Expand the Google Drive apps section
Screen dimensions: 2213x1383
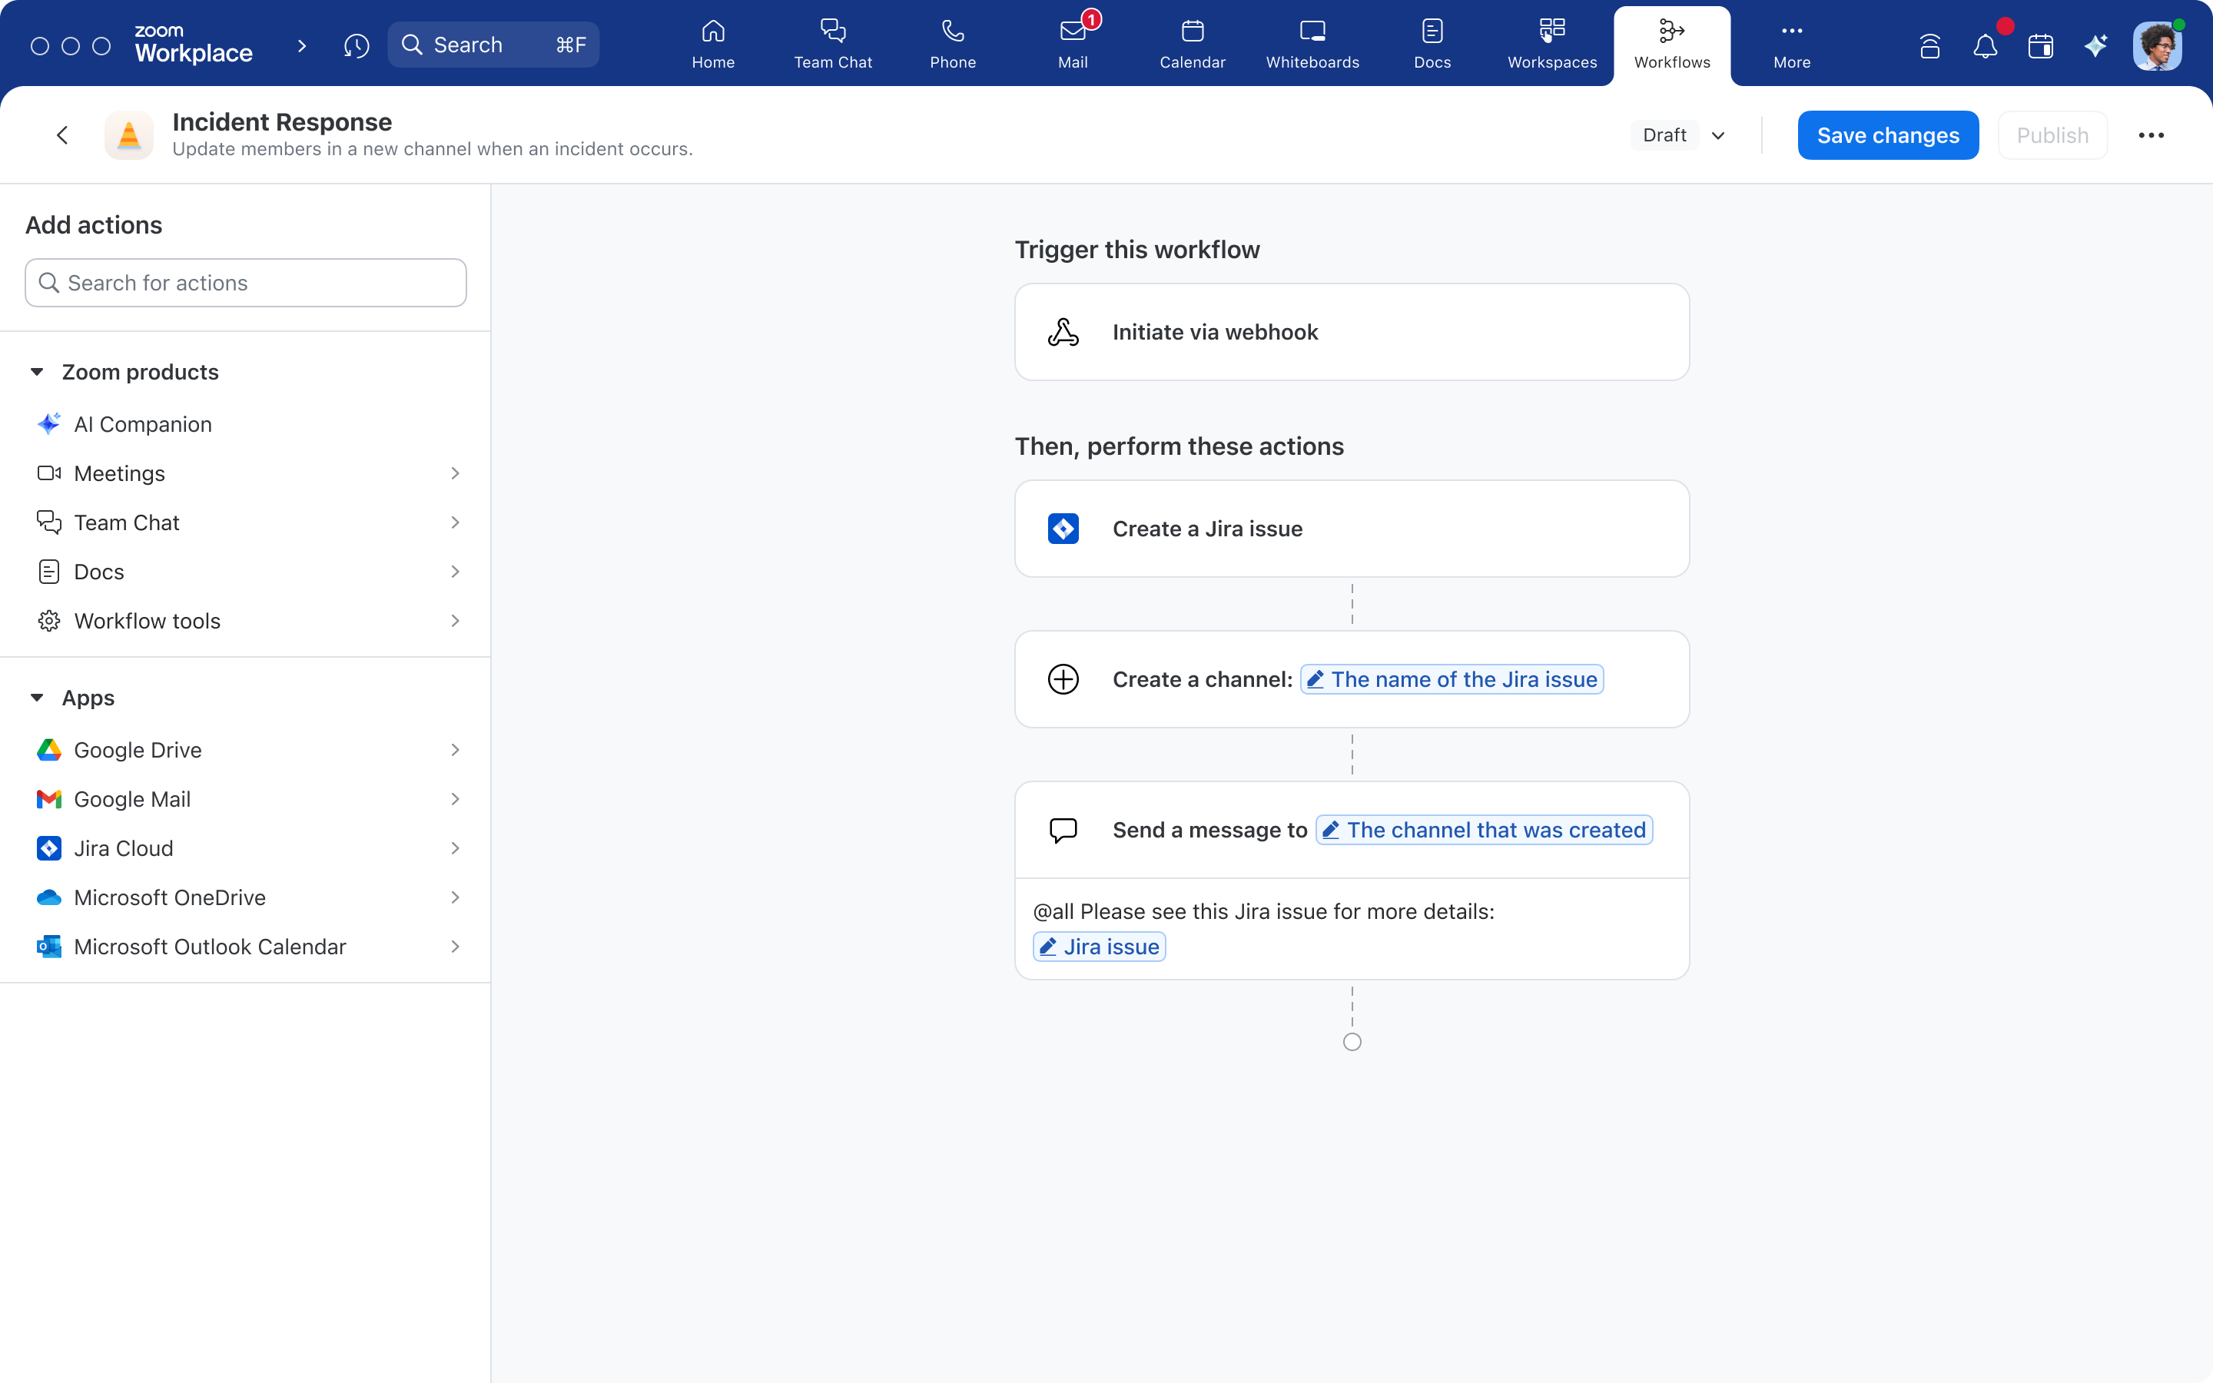click(454, 749)
